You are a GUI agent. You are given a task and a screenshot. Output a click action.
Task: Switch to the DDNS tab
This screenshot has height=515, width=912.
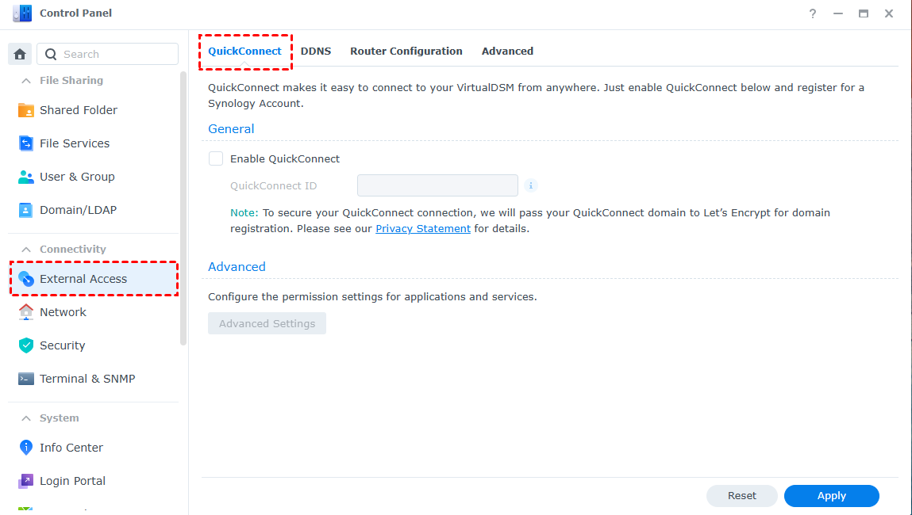(316, 51)
